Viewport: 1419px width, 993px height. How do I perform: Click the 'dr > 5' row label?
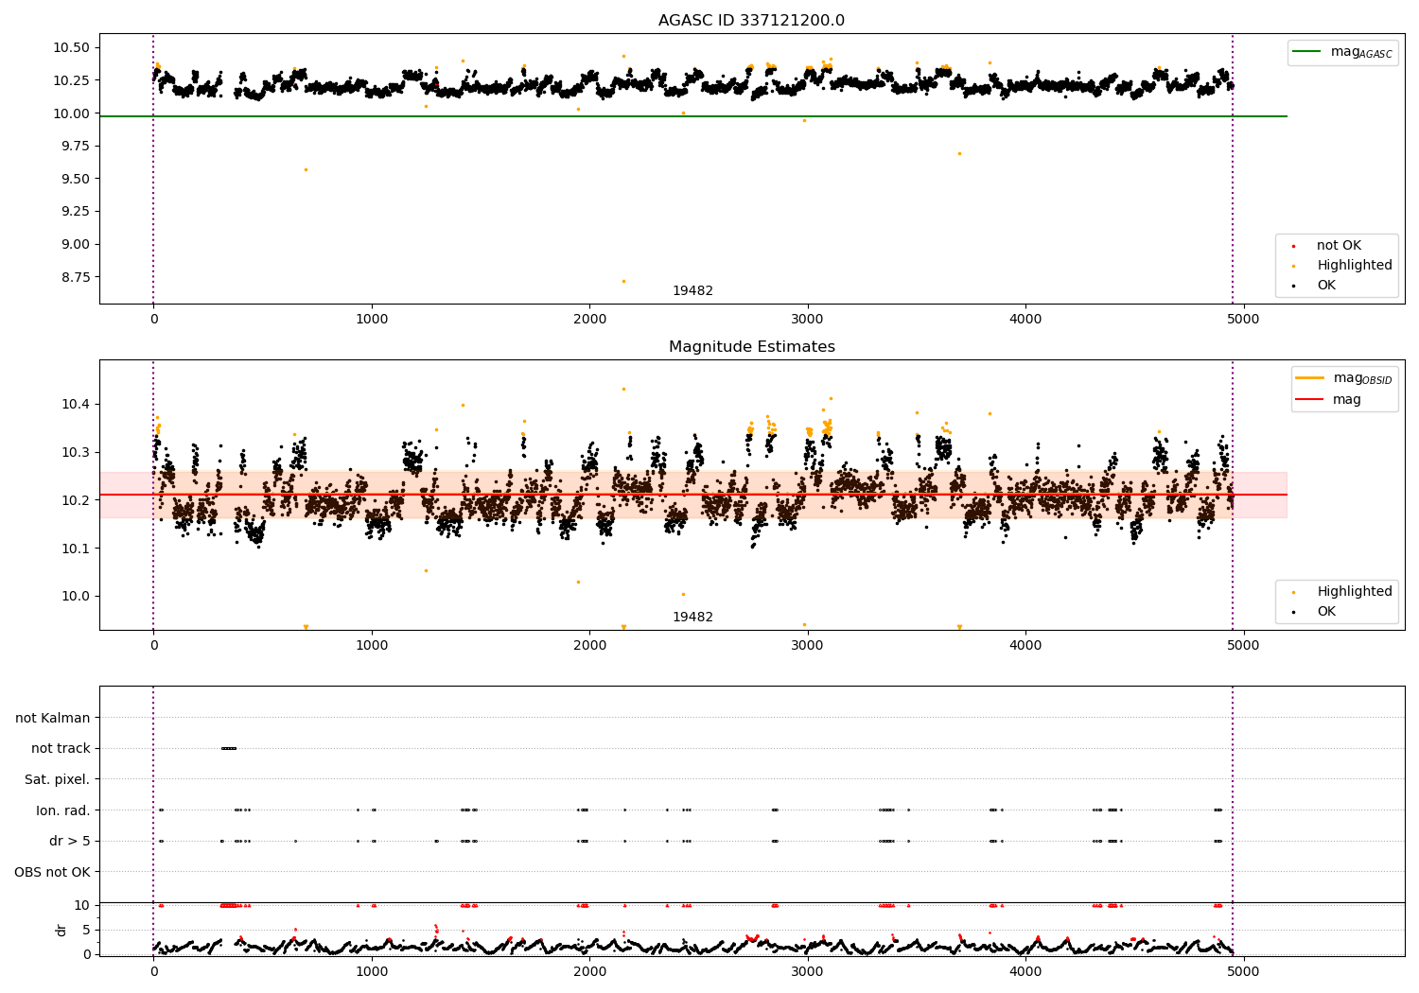pos(70,842)
